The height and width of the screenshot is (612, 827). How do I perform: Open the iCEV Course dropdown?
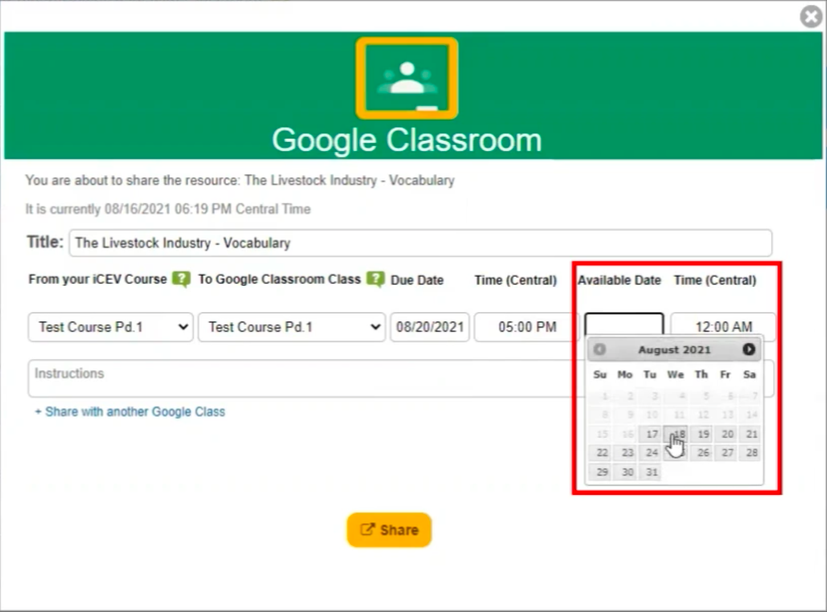111,327
